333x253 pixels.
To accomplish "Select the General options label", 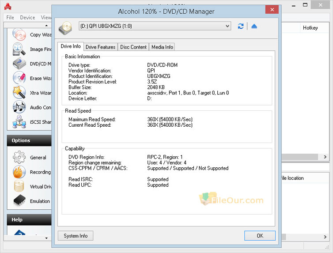I will [x=38, y=158].
